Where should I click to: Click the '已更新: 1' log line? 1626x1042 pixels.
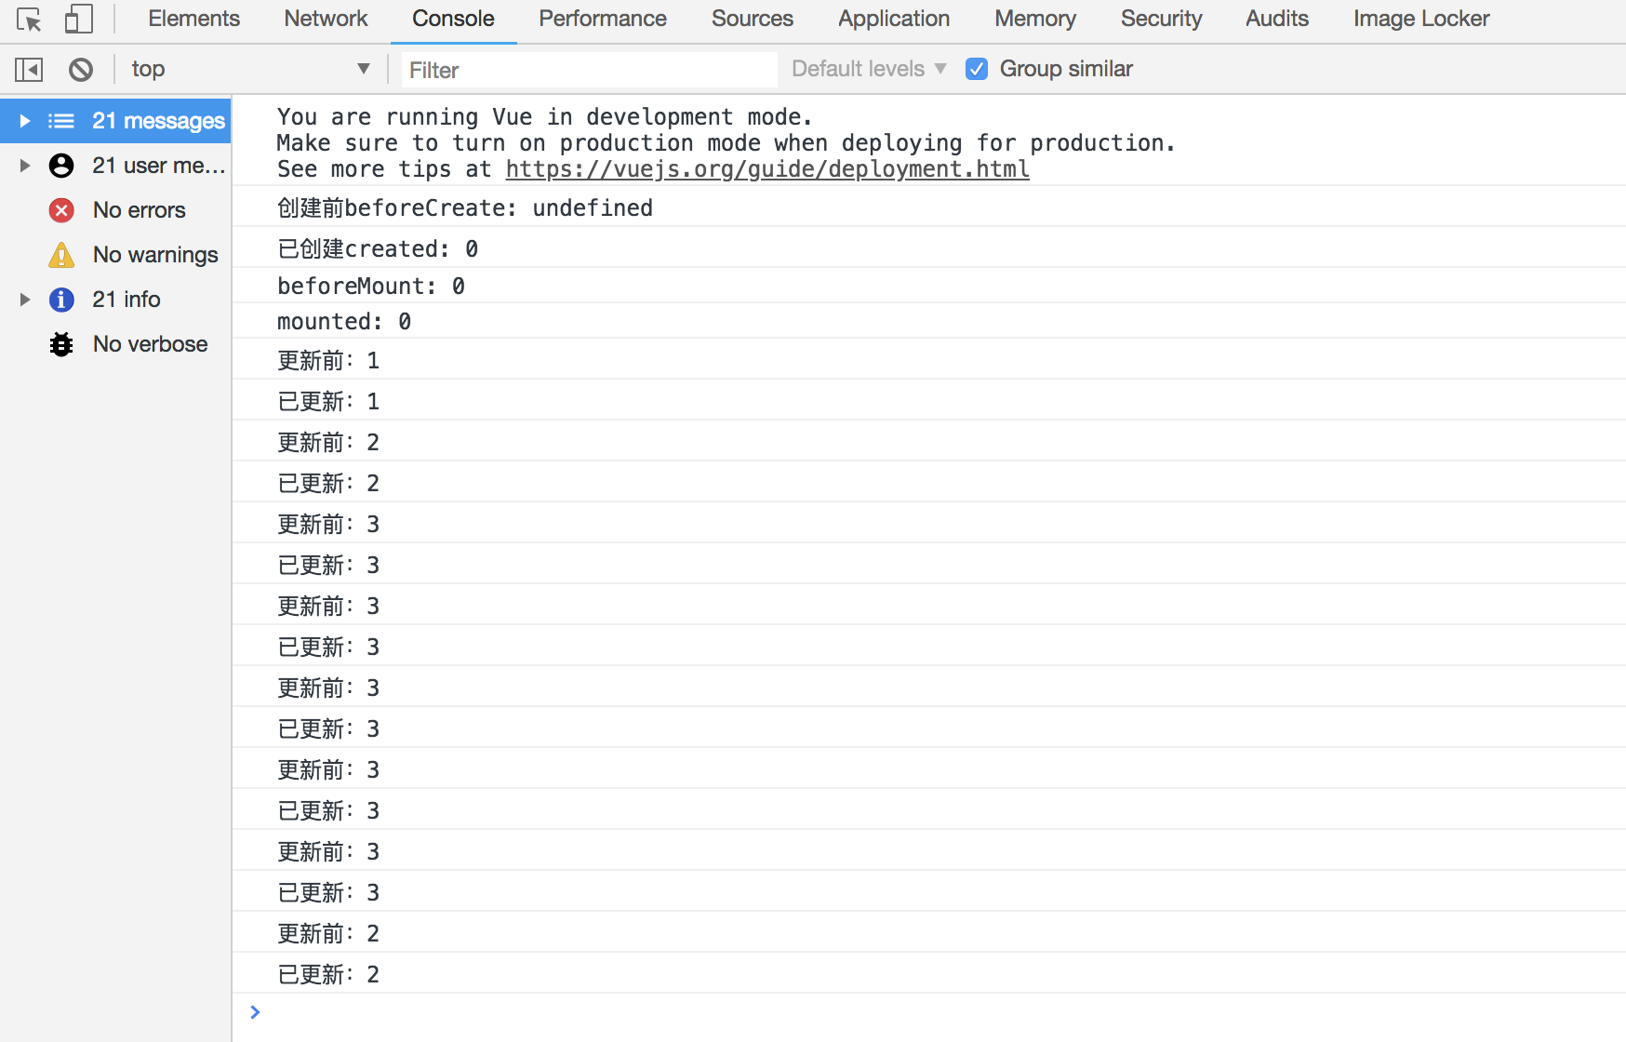[928, 401]
